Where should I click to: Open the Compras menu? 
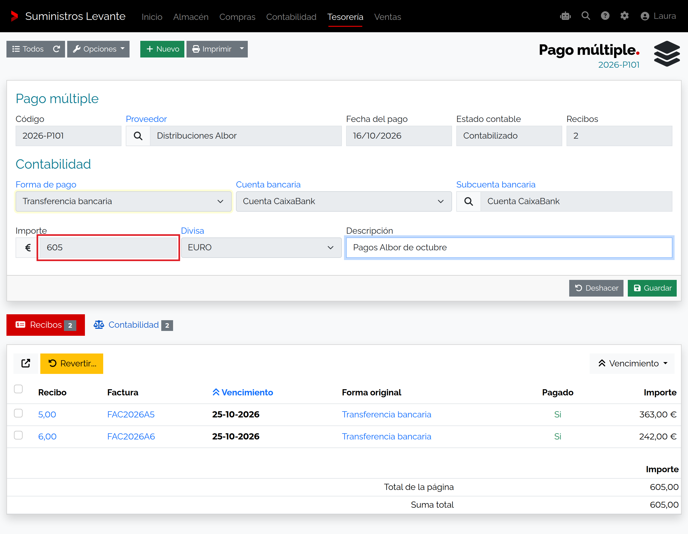237,17
